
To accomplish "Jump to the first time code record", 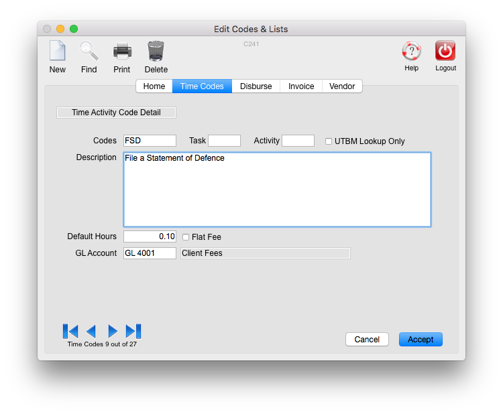I will pyautogui.click(x=70, y=331).
